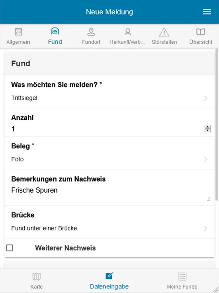Screen dimensions: 219x293
Task: Select the Dateneingabe bottom tab
Action: pyautogui.click(x=109, y=281)
